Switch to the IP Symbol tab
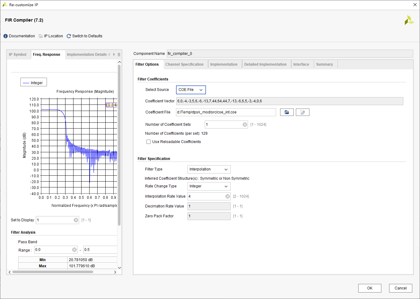Screen dimensions: 420x299 click(18, 55)
